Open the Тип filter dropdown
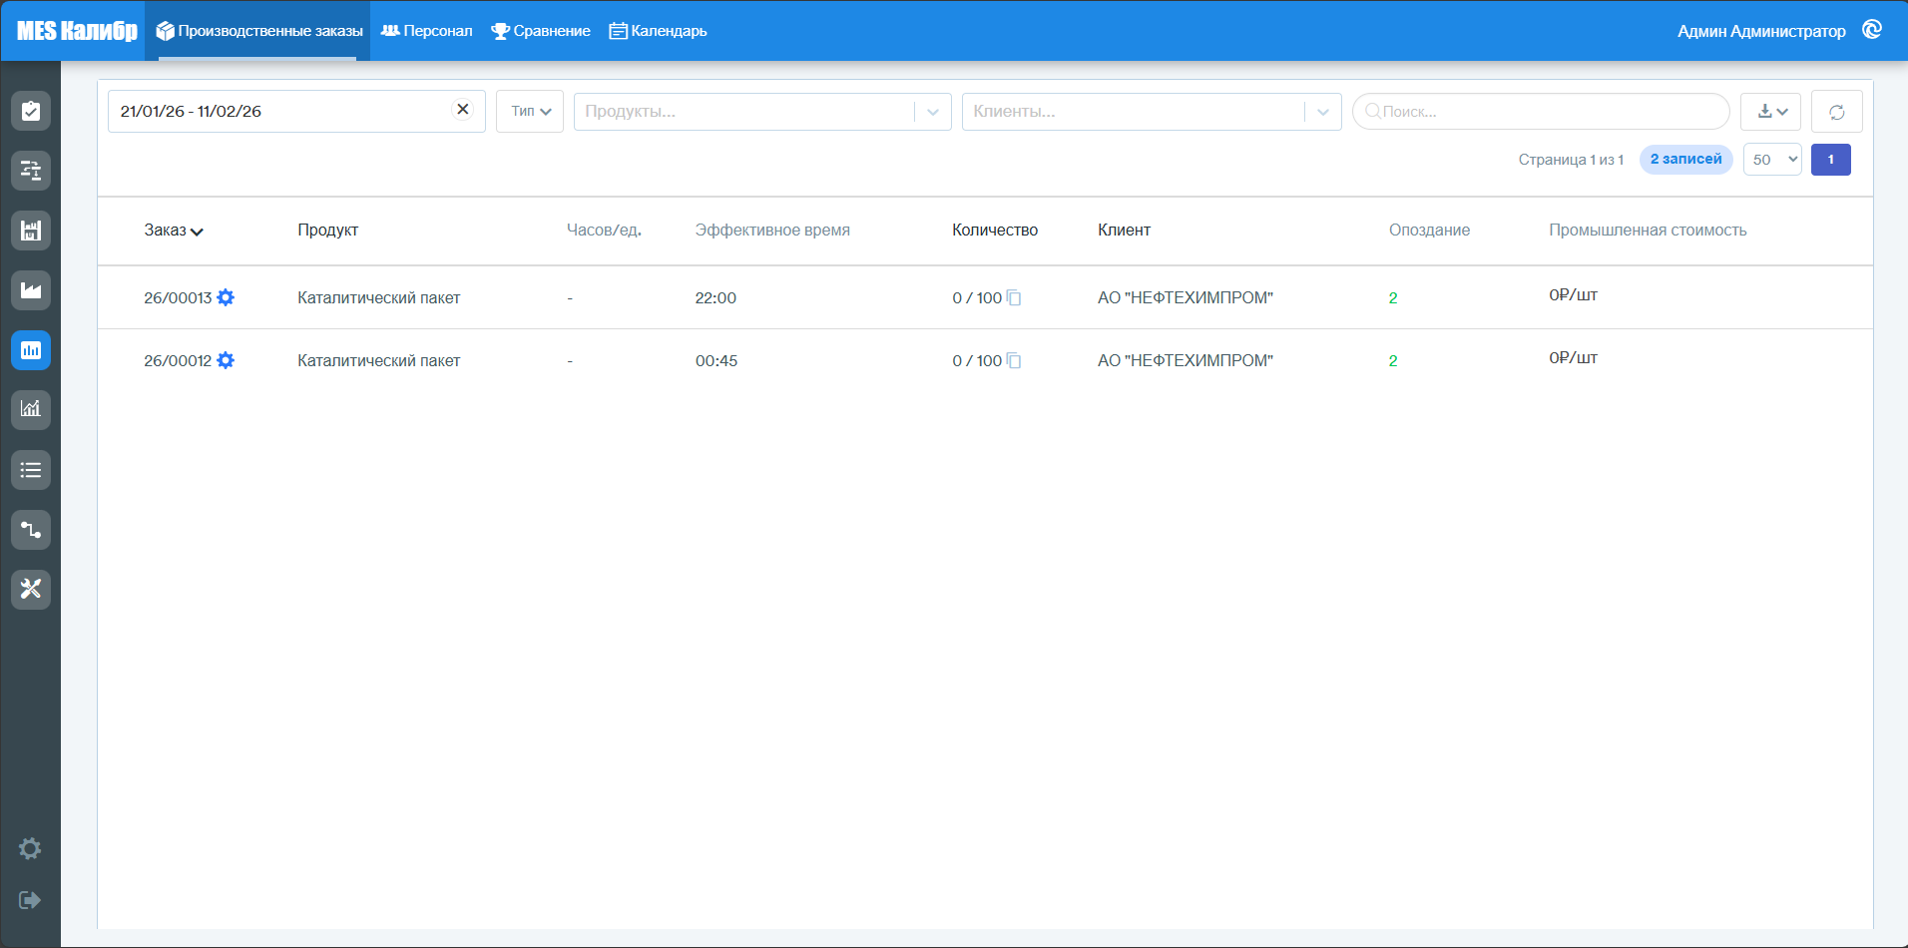The height and width of the screenshot is (948, 1908). (530, 111)
